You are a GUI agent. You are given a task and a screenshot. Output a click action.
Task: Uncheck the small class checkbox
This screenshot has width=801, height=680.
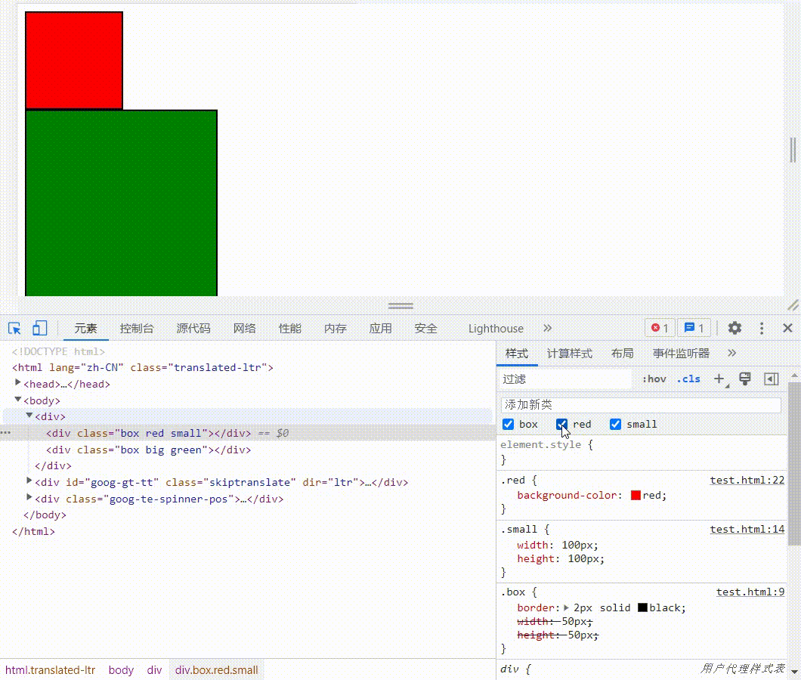pos(616,424)
